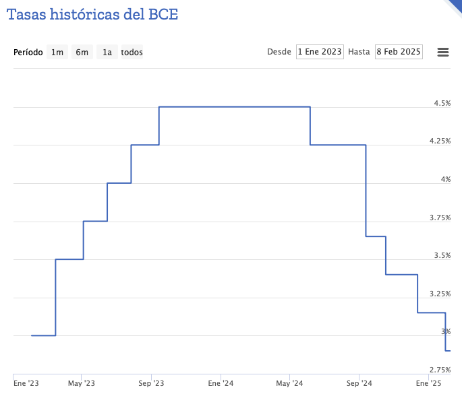
Task: Click the Período label
Action: [28, 52]
